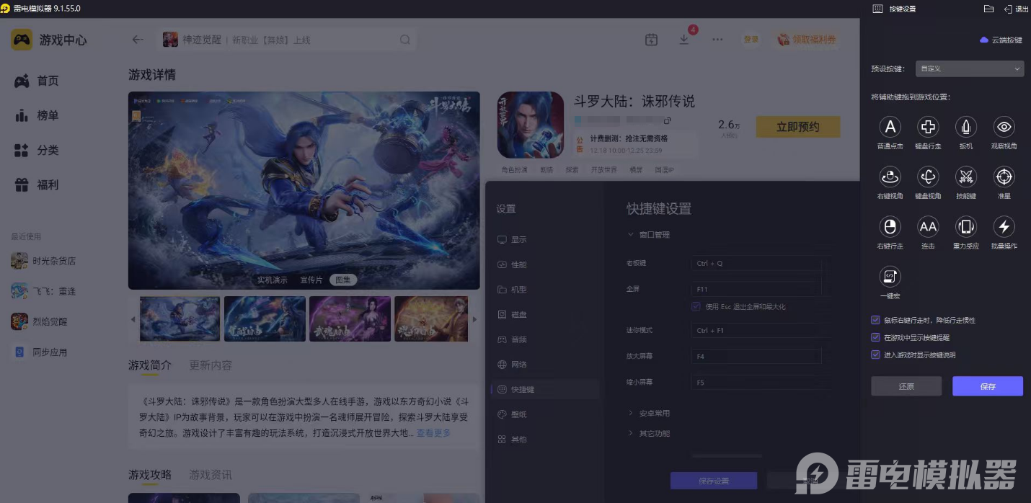Click the 全屏 F11 shortcut field

click(x=756, y=290)
